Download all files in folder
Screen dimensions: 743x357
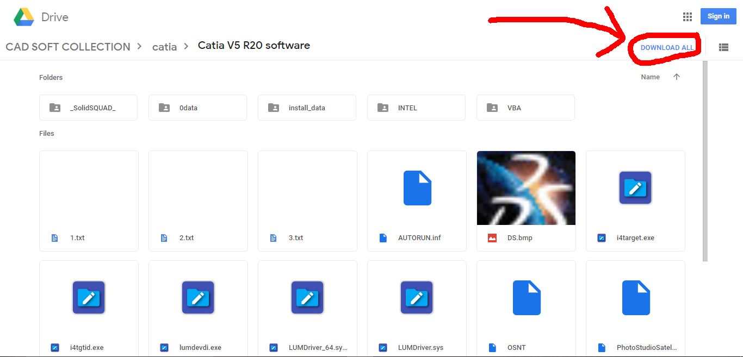click(667, 47)
